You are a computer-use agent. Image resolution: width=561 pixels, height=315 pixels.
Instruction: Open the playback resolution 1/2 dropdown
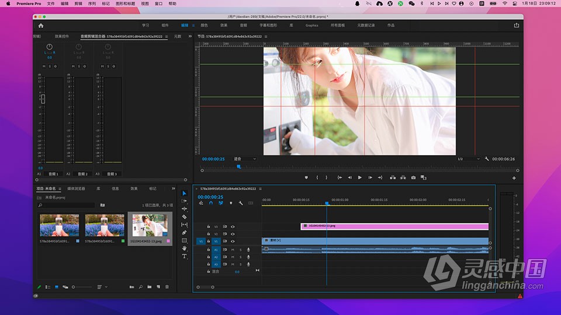[x=468, y=159]
